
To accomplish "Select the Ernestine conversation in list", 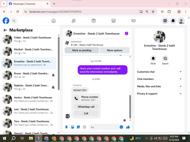I will coord(28,63).
